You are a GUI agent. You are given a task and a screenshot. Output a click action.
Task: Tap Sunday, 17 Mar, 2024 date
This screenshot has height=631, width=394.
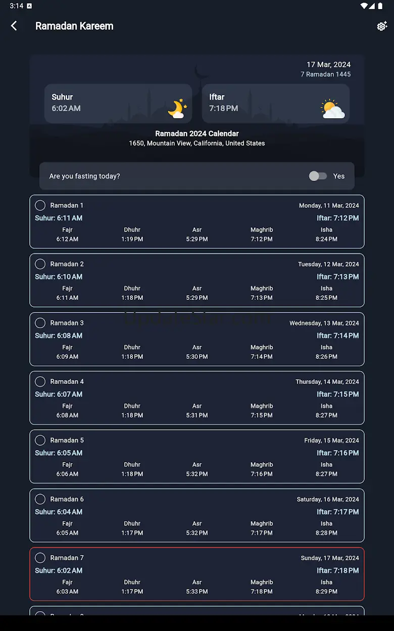[330, 558]
